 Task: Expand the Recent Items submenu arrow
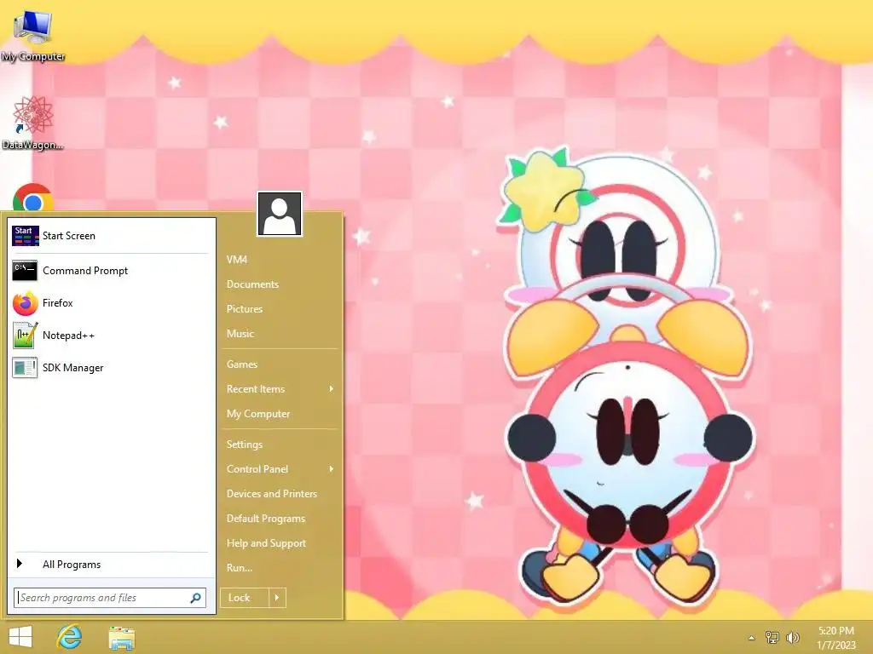click(x=332, y=388)
